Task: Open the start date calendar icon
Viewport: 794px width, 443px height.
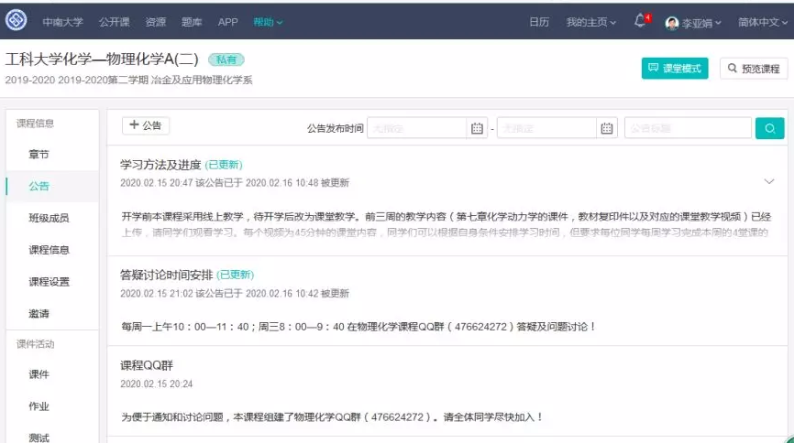Action: click(477, 128)
